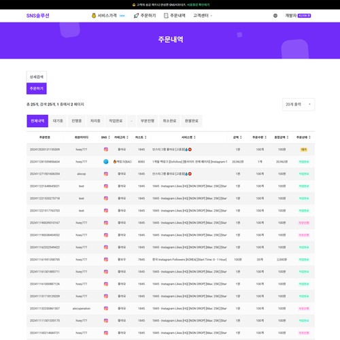Select the 환불완료 tab
This screenshot has width=340, height=340.
pos(192,121)
